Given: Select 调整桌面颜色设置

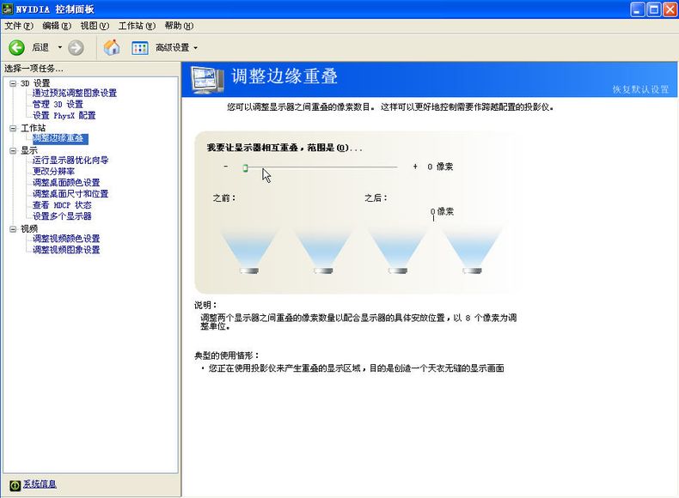Looking at the screenshot, I should tap(66, 183).
